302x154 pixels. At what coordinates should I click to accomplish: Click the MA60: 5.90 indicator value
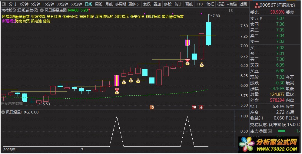(78, 10)
